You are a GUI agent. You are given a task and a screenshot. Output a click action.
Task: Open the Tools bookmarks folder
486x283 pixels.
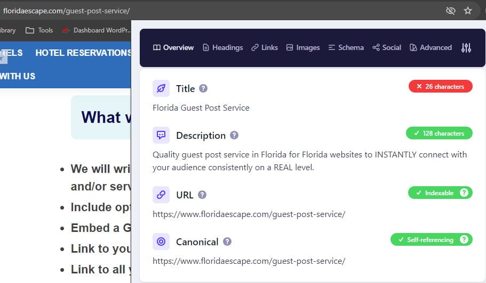click(39, 30)
